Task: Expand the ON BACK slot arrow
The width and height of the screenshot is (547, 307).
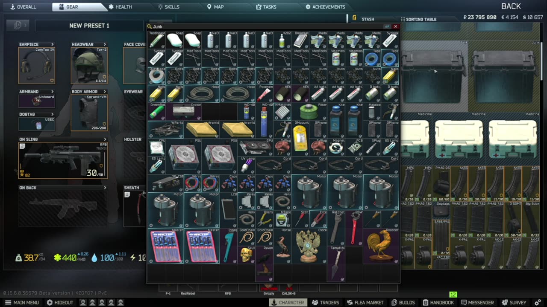Action: (x=105, y=188)
